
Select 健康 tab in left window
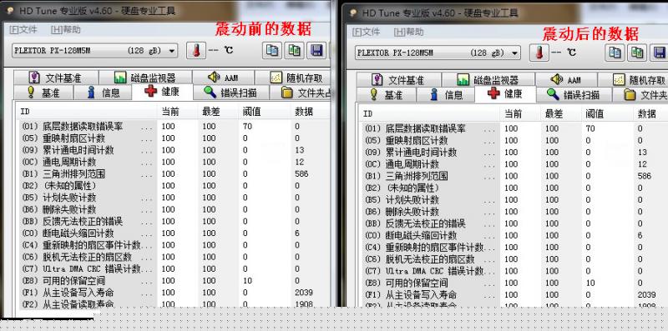point(162,92)
